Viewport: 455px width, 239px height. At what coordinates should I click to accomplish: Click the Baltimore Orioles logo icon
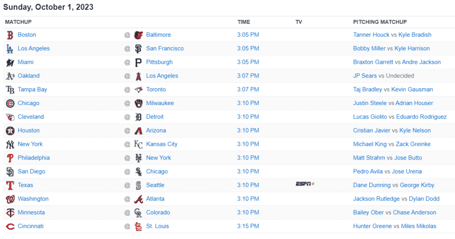[139, 35]
